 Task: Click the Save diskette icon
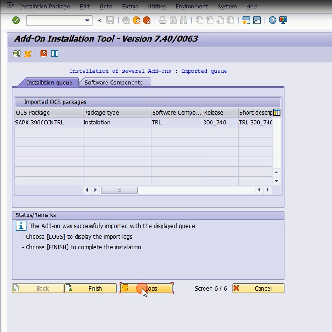click(x=110, y=21)
